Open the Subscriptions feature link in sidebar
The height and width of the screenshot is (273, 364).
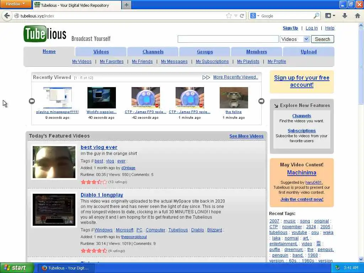(x=301, y=131)
